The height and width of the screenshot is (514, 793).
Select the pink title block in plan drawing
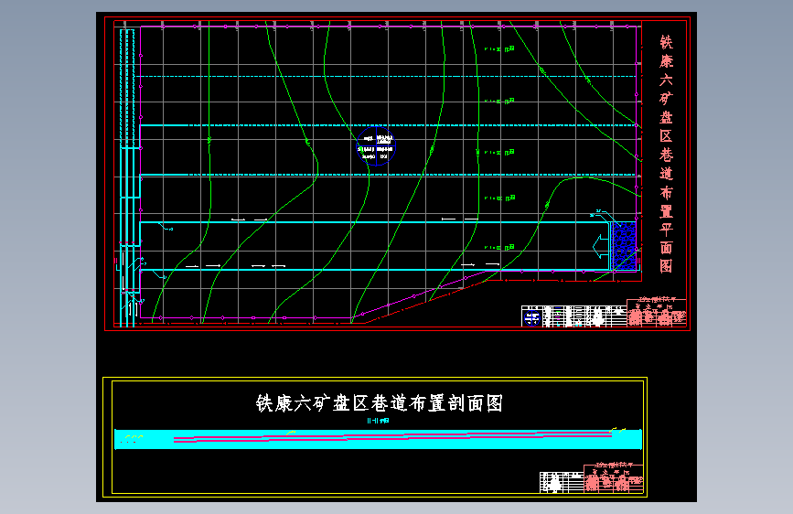[x=657, y=313]
